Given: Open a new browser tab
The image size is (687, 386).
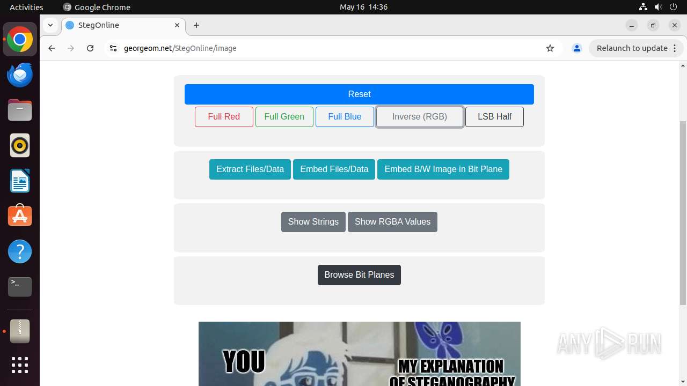Looking at the screenshot, I should [196, 25].
